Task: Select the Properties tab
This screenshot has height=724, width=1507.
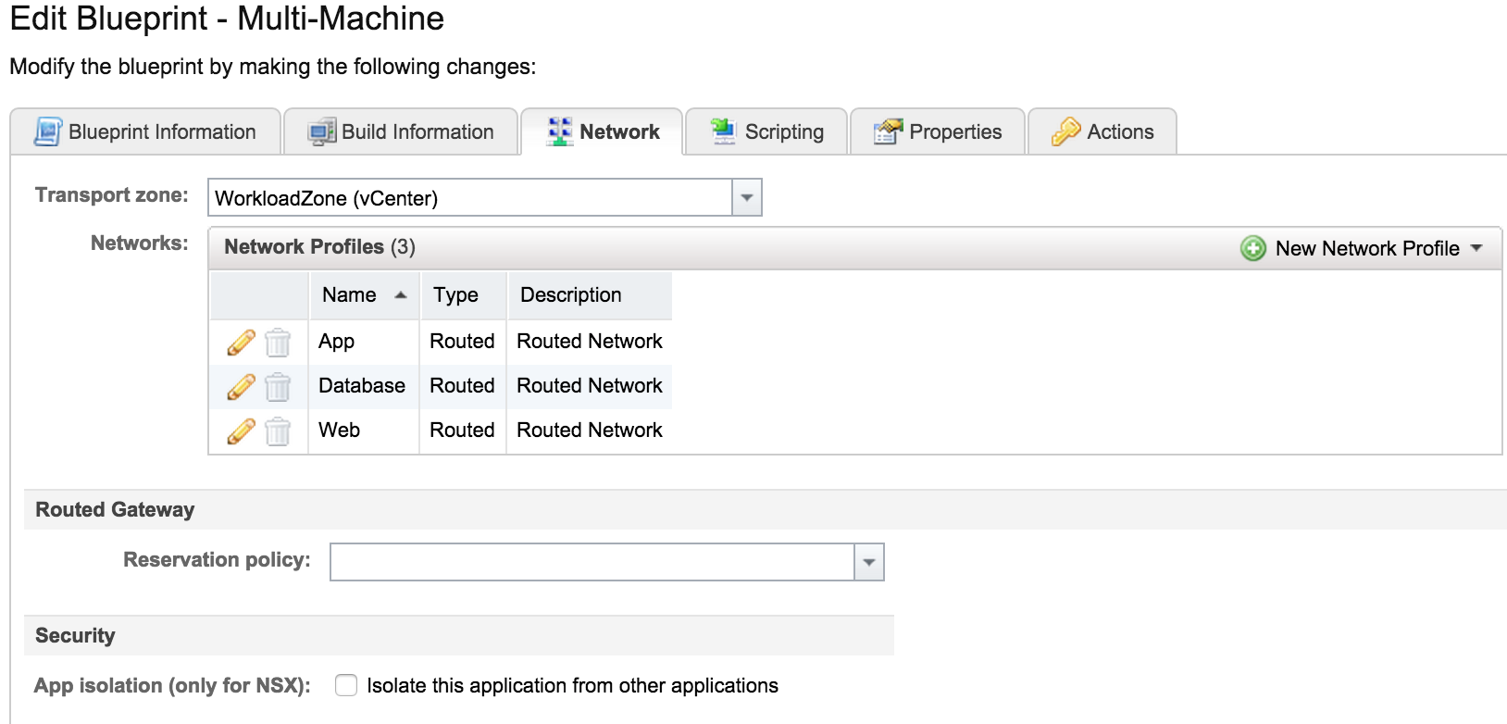Action: (938, 132)
